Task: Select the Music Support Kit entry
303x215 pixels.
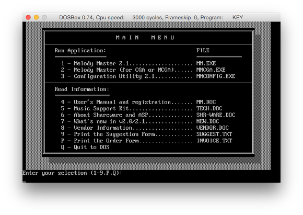Action: pyautogui.click(x=142, y=108)
